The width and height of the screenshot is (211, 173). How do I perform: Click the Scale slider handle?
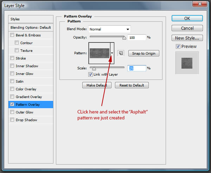click(x=94, y=69)
